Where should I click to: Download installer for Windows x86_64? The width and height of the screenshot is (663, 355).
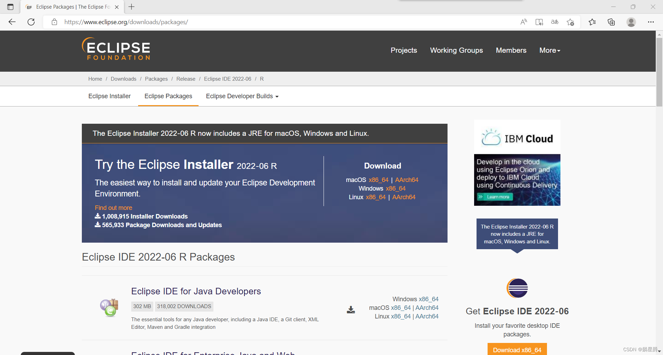(396, 189)
